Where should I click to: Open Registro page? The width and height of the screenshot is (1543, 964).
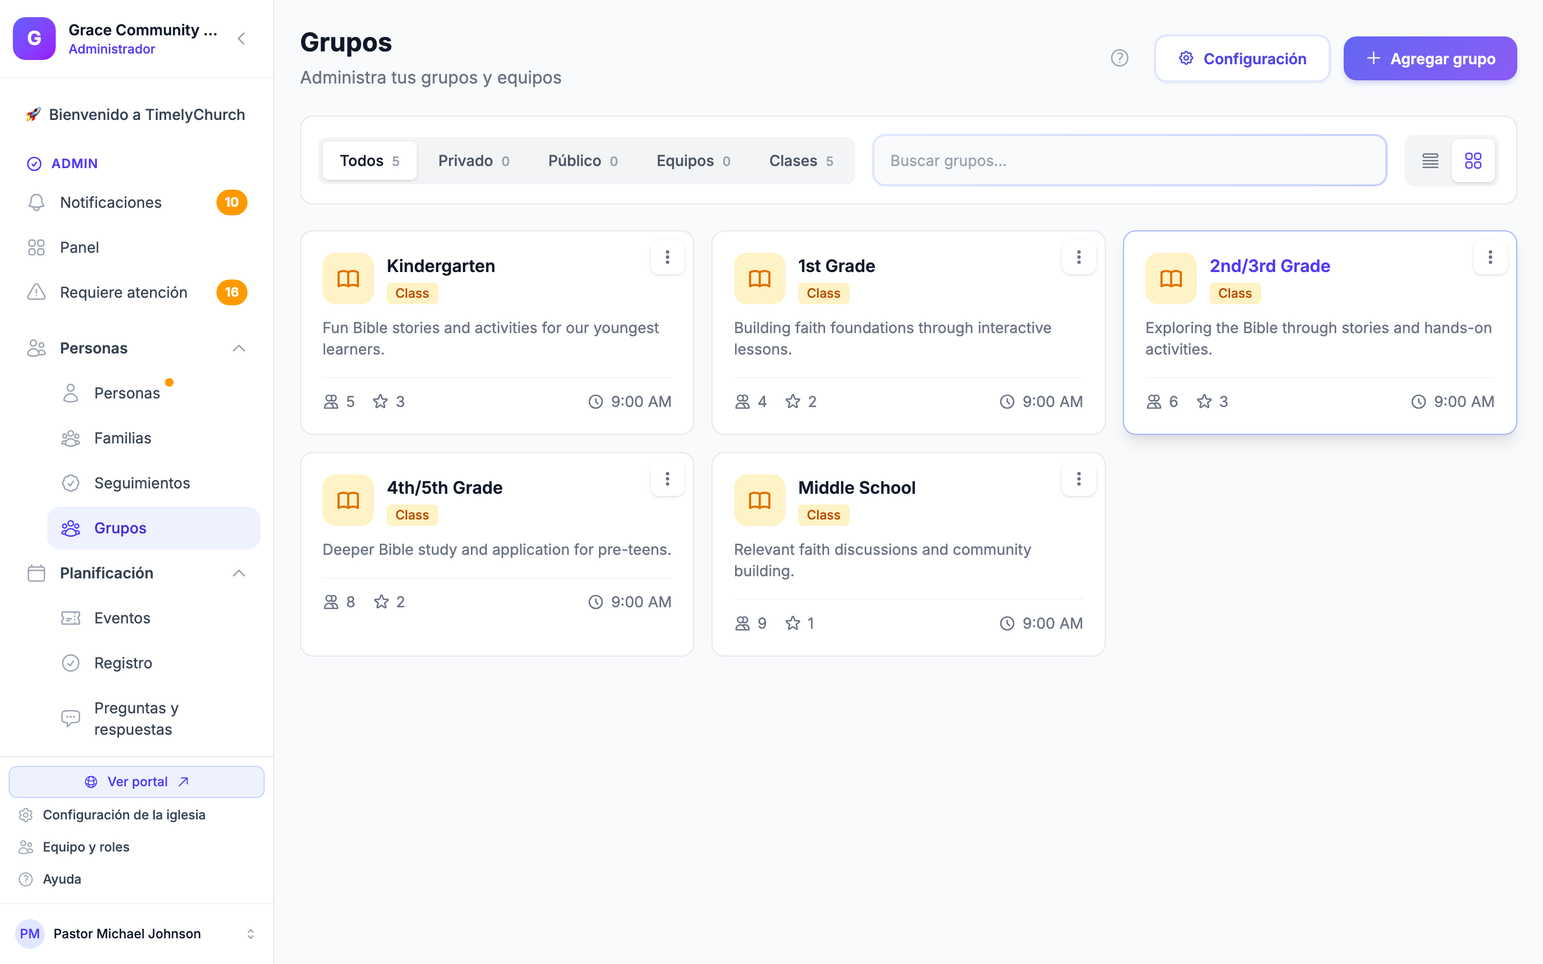click(x=153, y=663)
